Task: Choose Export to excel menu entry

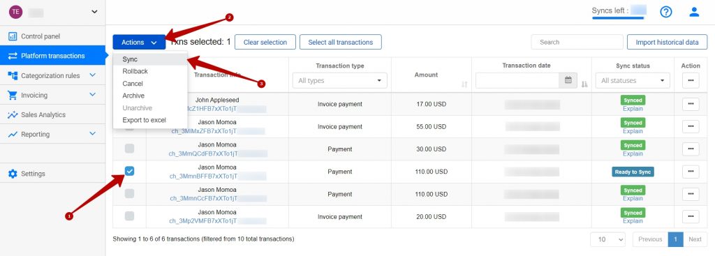Action: [150, 120]
